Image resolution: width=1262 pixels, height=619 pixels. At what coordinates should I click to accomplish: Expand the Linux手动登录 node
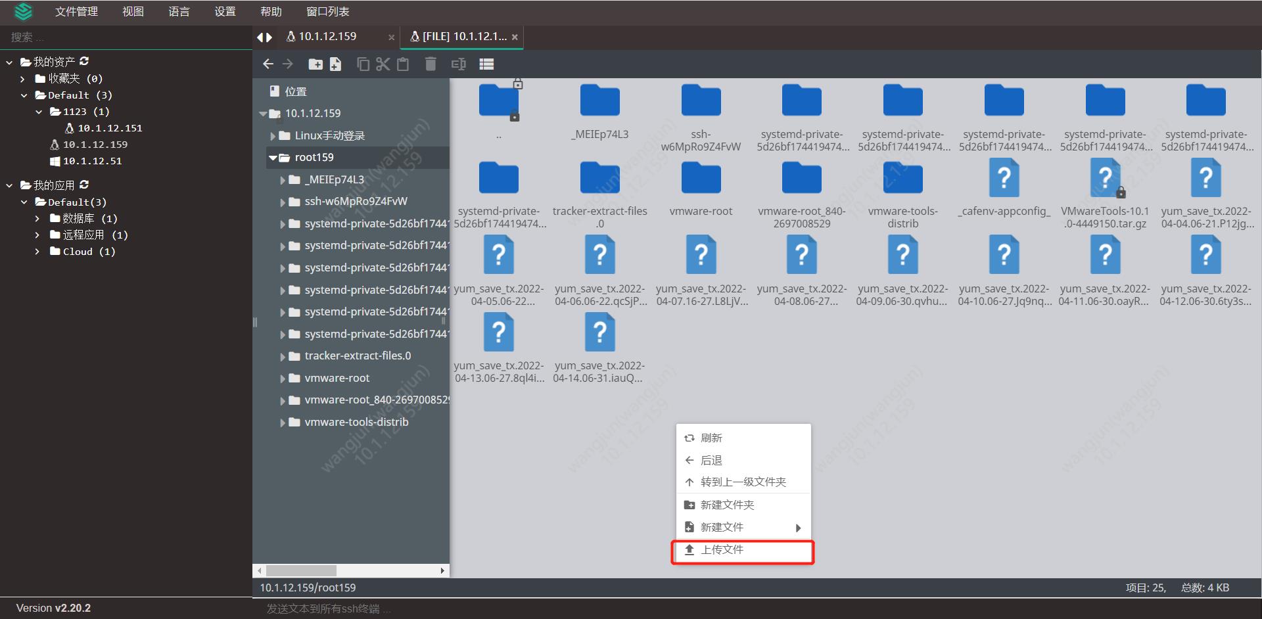click(273, 135)
